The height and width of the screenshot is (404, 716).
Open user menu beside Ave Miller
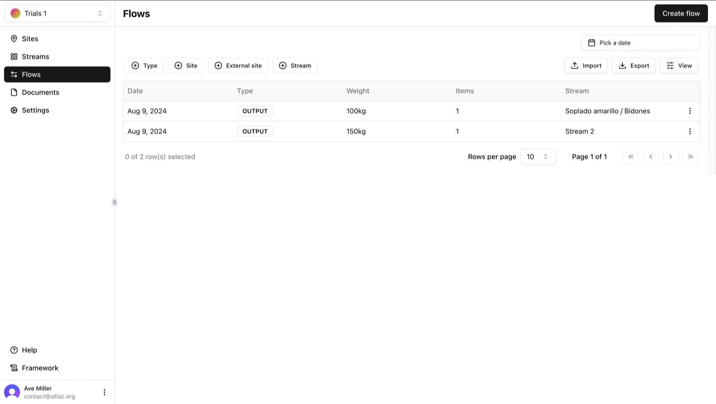(x=104, y=392)
